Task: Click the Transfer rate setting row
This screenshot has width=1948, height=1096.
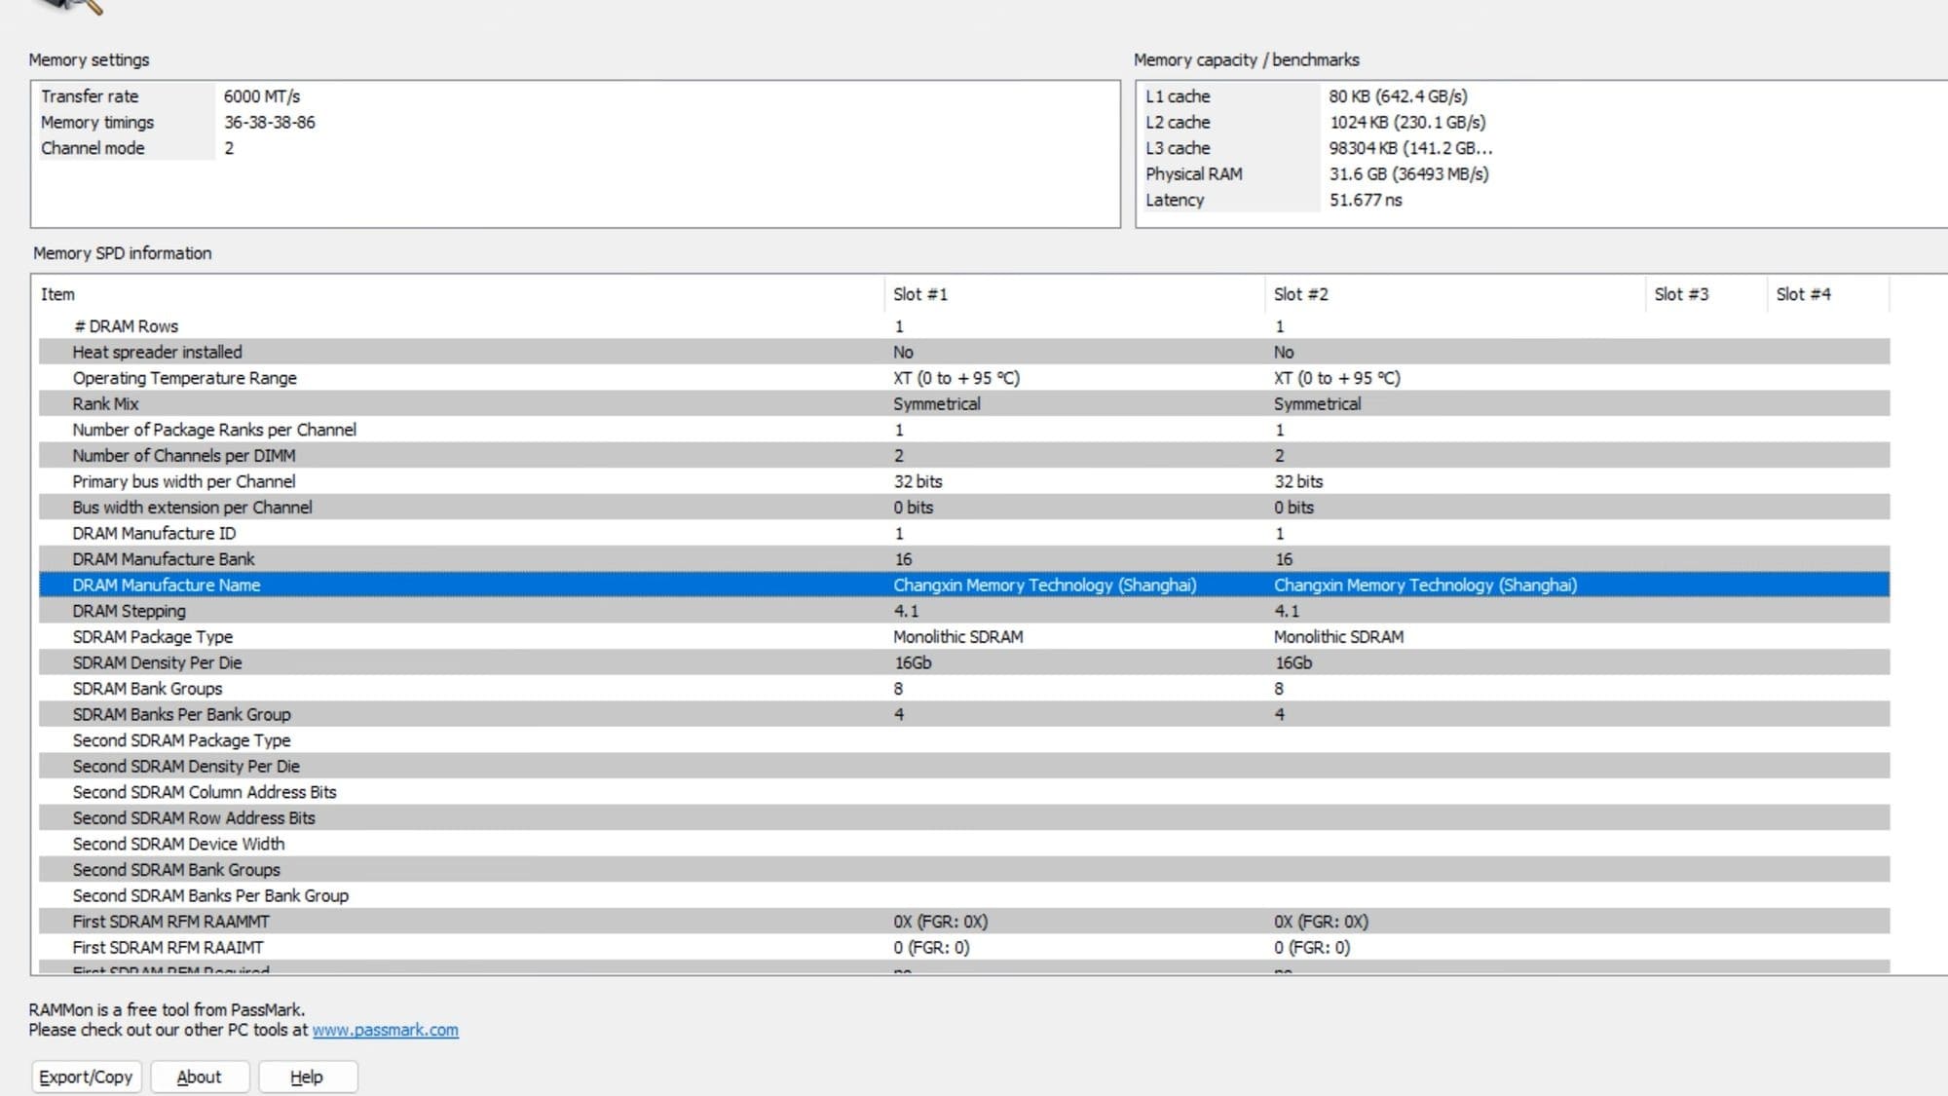Action: point(90,96)
